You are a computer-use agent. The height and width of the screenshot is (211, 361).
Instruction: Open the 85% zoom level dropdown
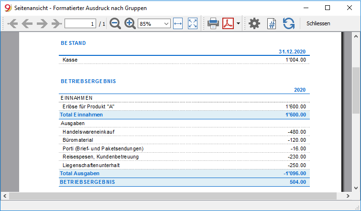(x=154, y=24)
